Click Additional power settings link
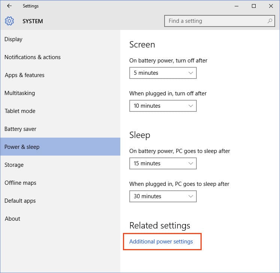The height and width of the screenshot is (273, 280). click(x=161, y=242)
